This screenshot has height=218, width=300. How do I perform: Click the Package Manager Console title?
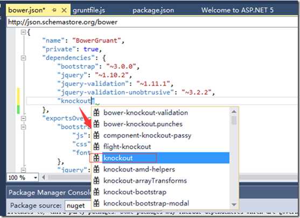(50, 192)
